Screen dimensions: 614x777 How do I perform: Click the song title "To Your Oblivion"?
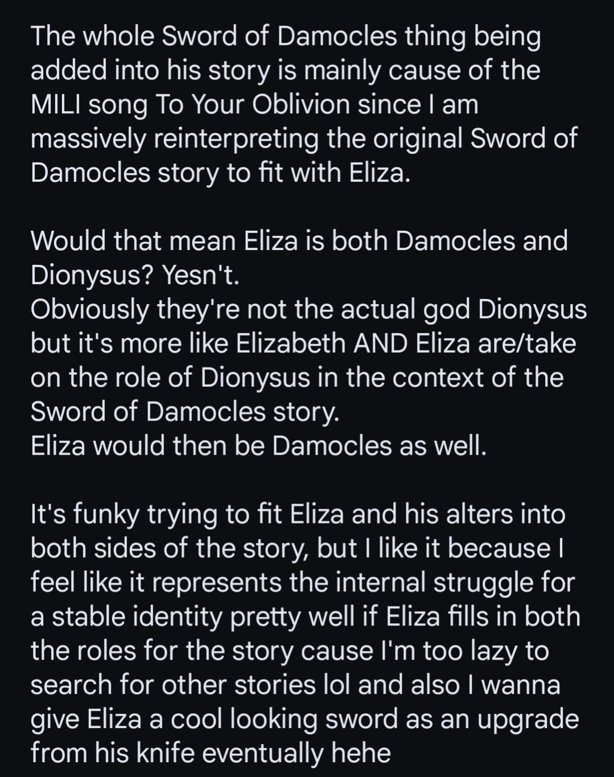coord(252,105)
